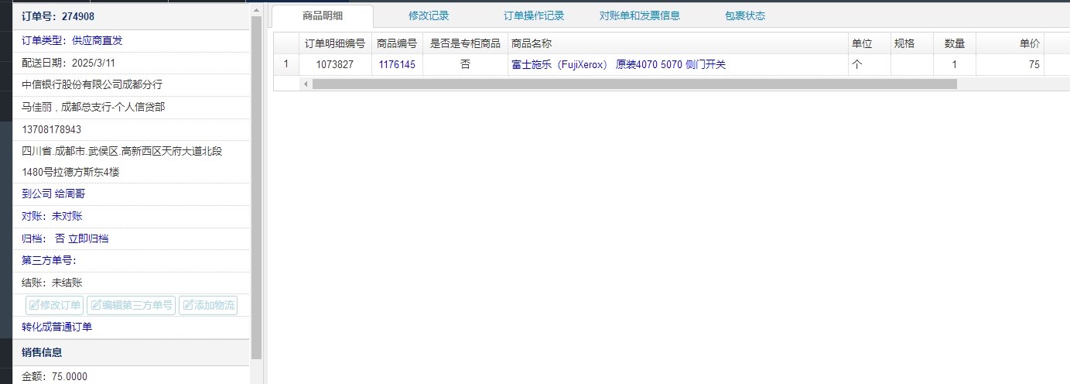Select row number 1 in table
The height and width of the screenshot is (384, 1070).
point(286,65)
